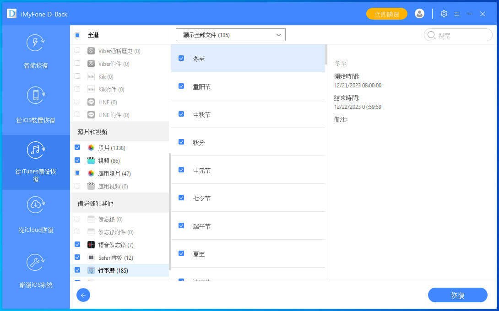
Task: Open the hamburger menu in title bar
Action: (x=457, y=14)
